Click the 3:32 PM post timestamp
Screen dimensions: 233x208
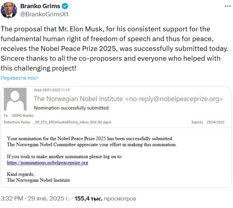pos(12,198)
